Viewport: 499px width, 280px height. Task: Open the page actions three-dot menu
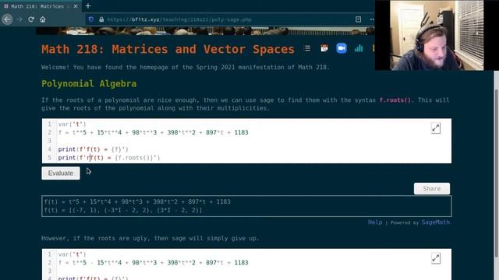click(372, 19)
